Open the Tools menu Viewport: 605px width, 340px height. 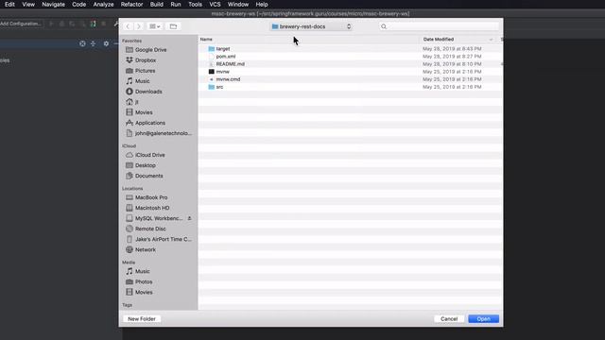click(195, 4)
